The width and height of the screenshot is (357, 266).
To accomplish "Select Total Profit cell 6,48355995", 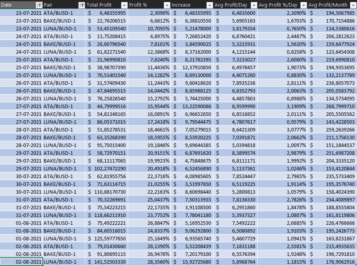I will (107, 13).
